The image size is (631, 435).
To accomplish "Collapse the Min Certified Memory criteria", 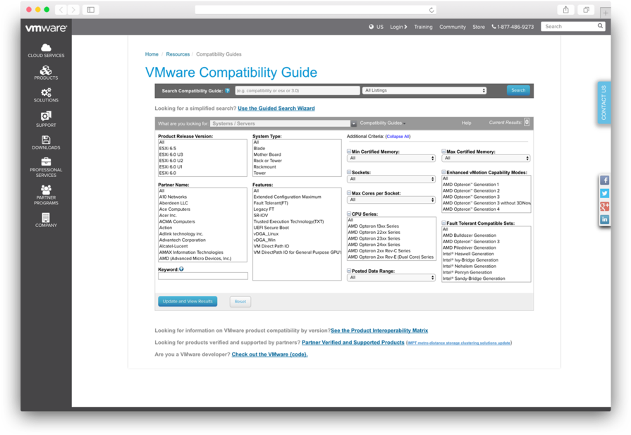I will [348, 151].
